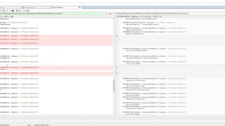The image size is (225, 126).
Task: Close the AI_Character.cpp tab
Action: pyautogui.click(x=50, y=7)
